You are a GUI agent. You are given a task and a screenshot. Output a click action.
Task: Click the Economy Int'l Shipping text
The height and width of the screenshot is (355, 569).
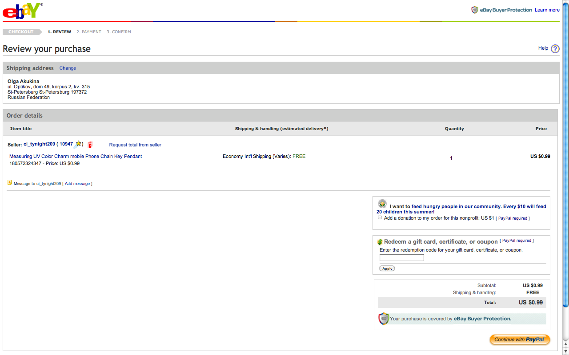click(x=257, y=156)
